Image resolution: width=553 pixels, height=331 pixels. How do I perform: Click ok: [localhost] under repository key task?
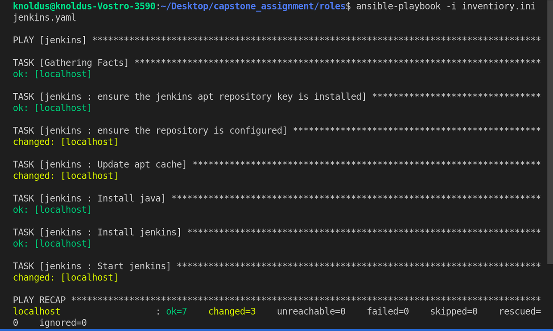pyautogui.click(x=52, y=108)
